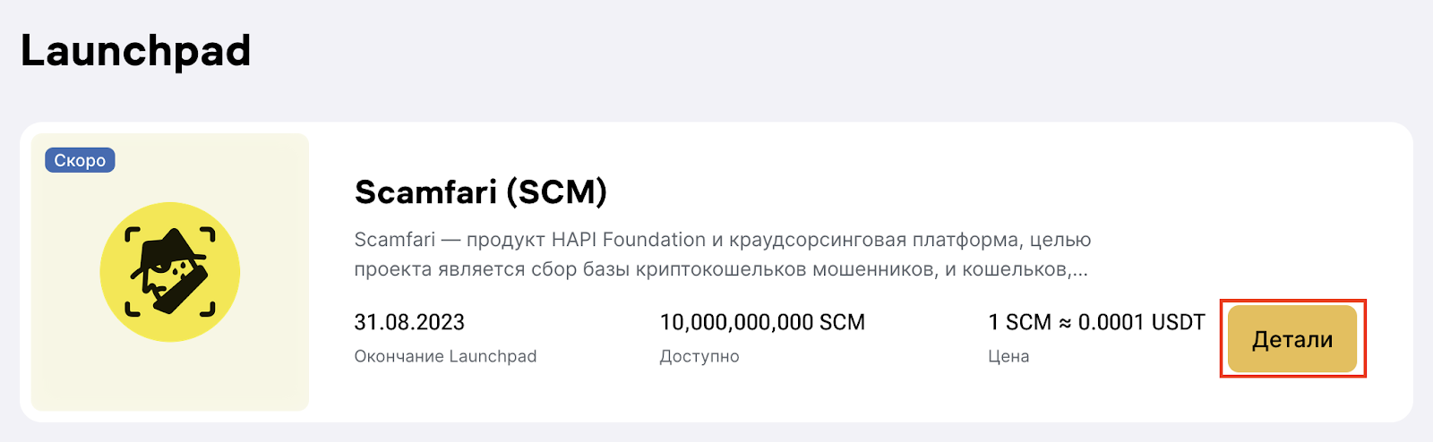This screenshot has width=1433, height=442.
Task: Open the Детали button for Scamfari
Action: tap(1292, 339)
